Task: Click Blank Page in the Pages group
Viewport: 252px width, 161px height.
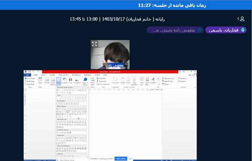Action: pos(30,81)
